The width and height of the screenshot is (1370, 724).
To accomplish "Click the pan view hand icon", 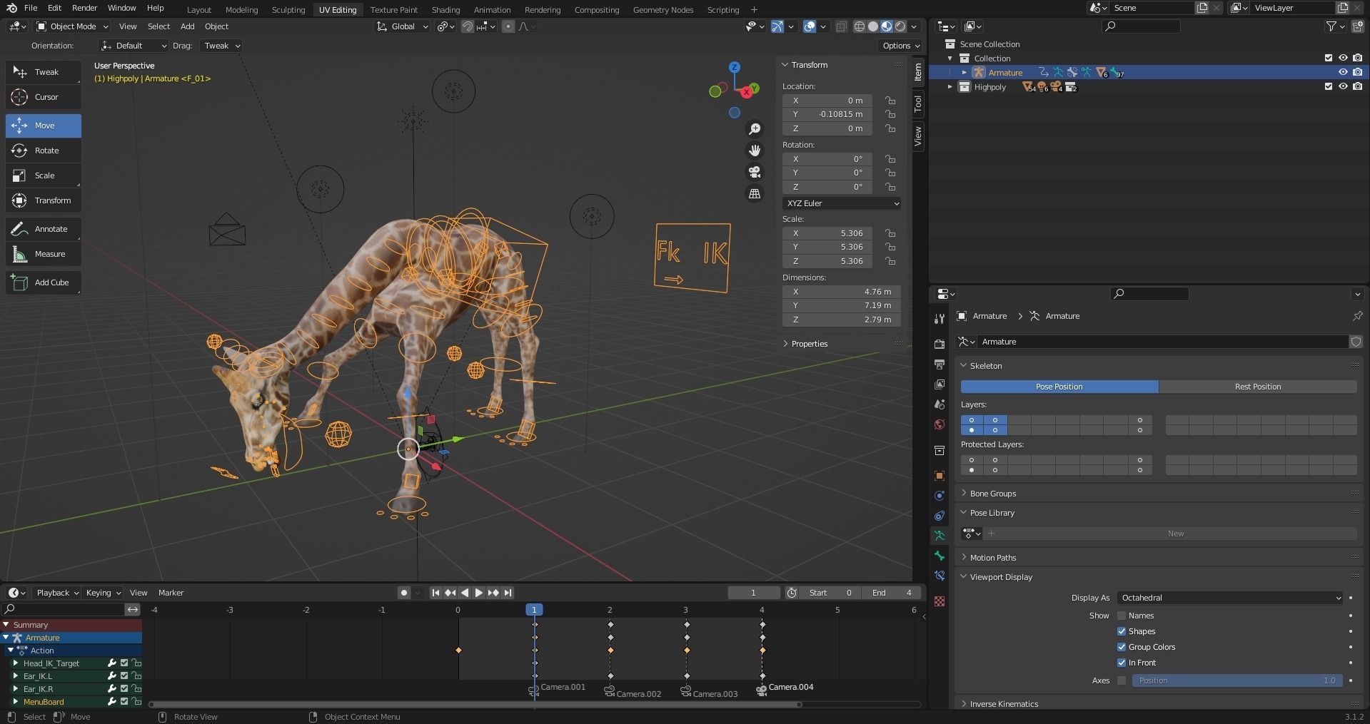I will pos(755,151).
